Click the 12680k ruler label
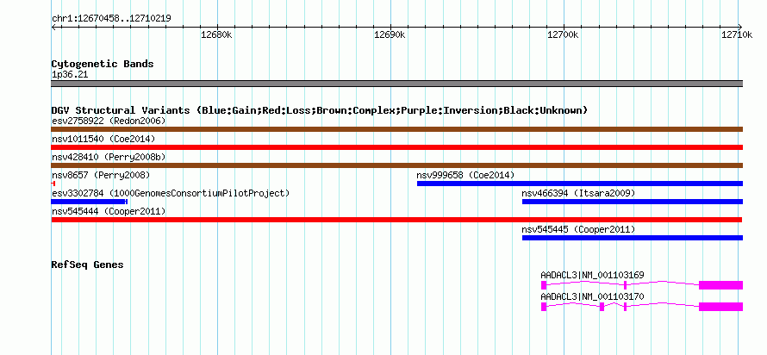767x355 pixels. (216, 34)
